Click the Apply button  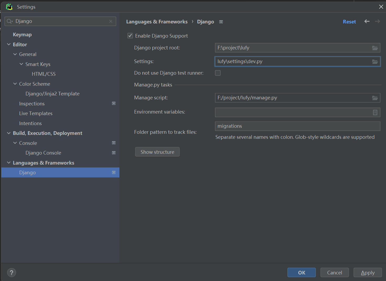point(368,273)
